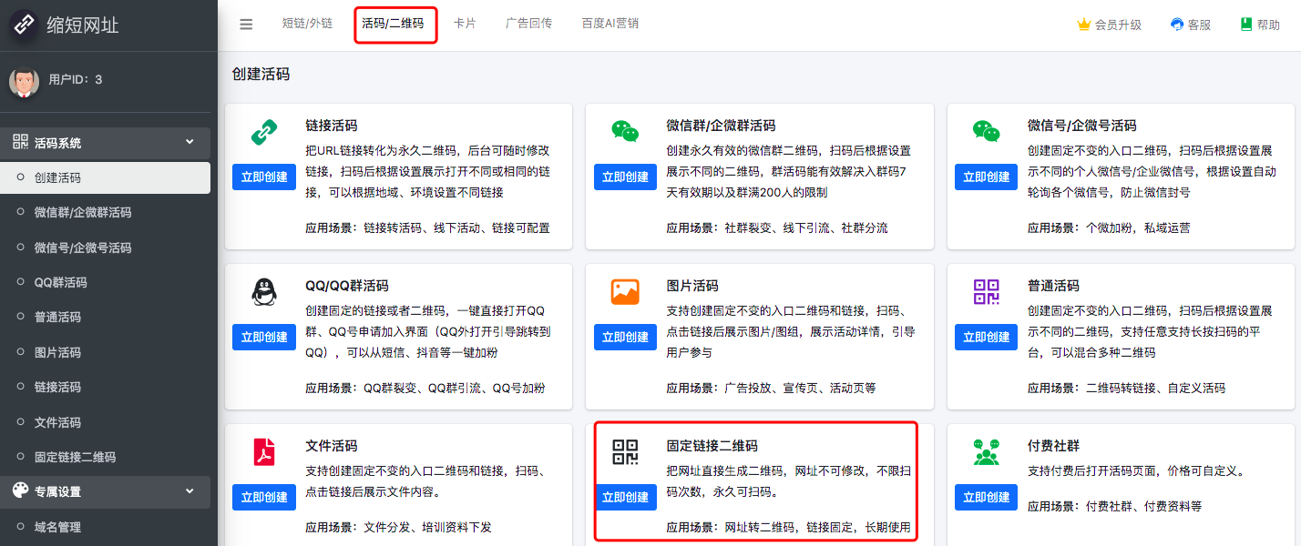Collapse the 活码系统 sidebar section
This screenshot has height=546, width=1301.
(x=190, y=142)
